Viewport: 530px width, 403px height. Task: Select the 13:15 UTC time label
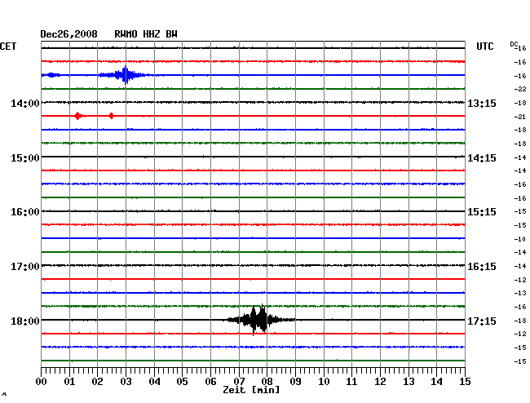[482, 103]
